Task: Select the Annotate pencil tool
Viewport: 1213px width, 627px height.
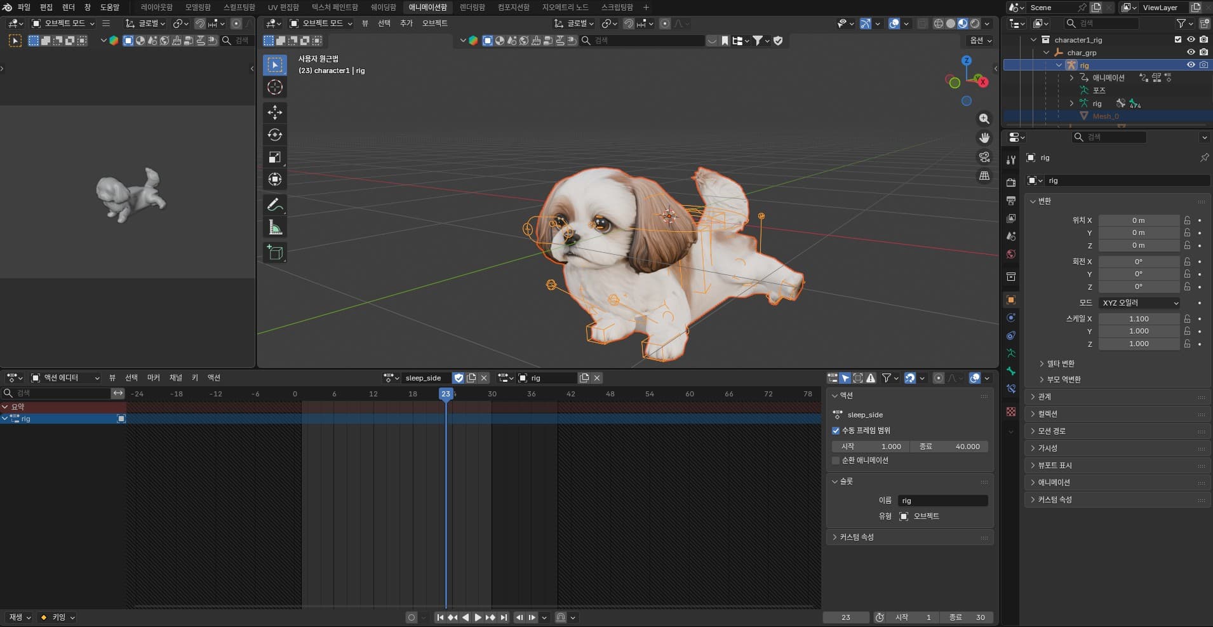Action: [x=275, y=205]
